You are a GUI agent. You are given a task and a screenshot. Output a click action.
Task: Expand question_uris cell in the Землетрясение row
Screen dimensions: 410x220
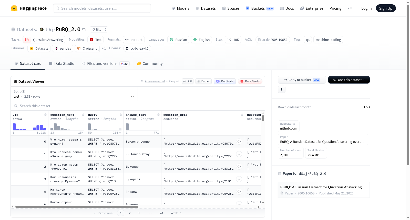pyautogui.click(x=239, y=142)
